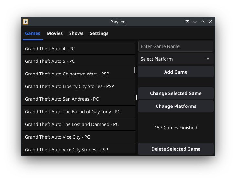The image size is (236, 181).
Task: Click the 157 Games Finished label
Action: click(x=176, y=128)
